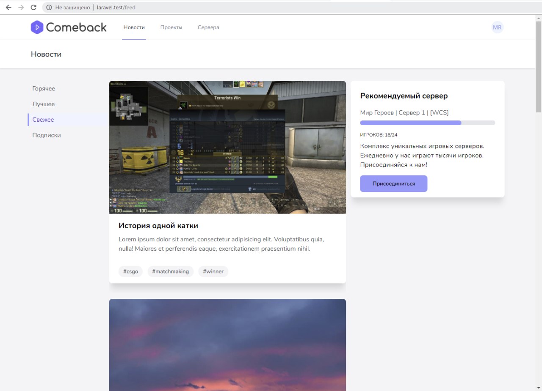Click the browser forward arrow

tap(21, 7)
